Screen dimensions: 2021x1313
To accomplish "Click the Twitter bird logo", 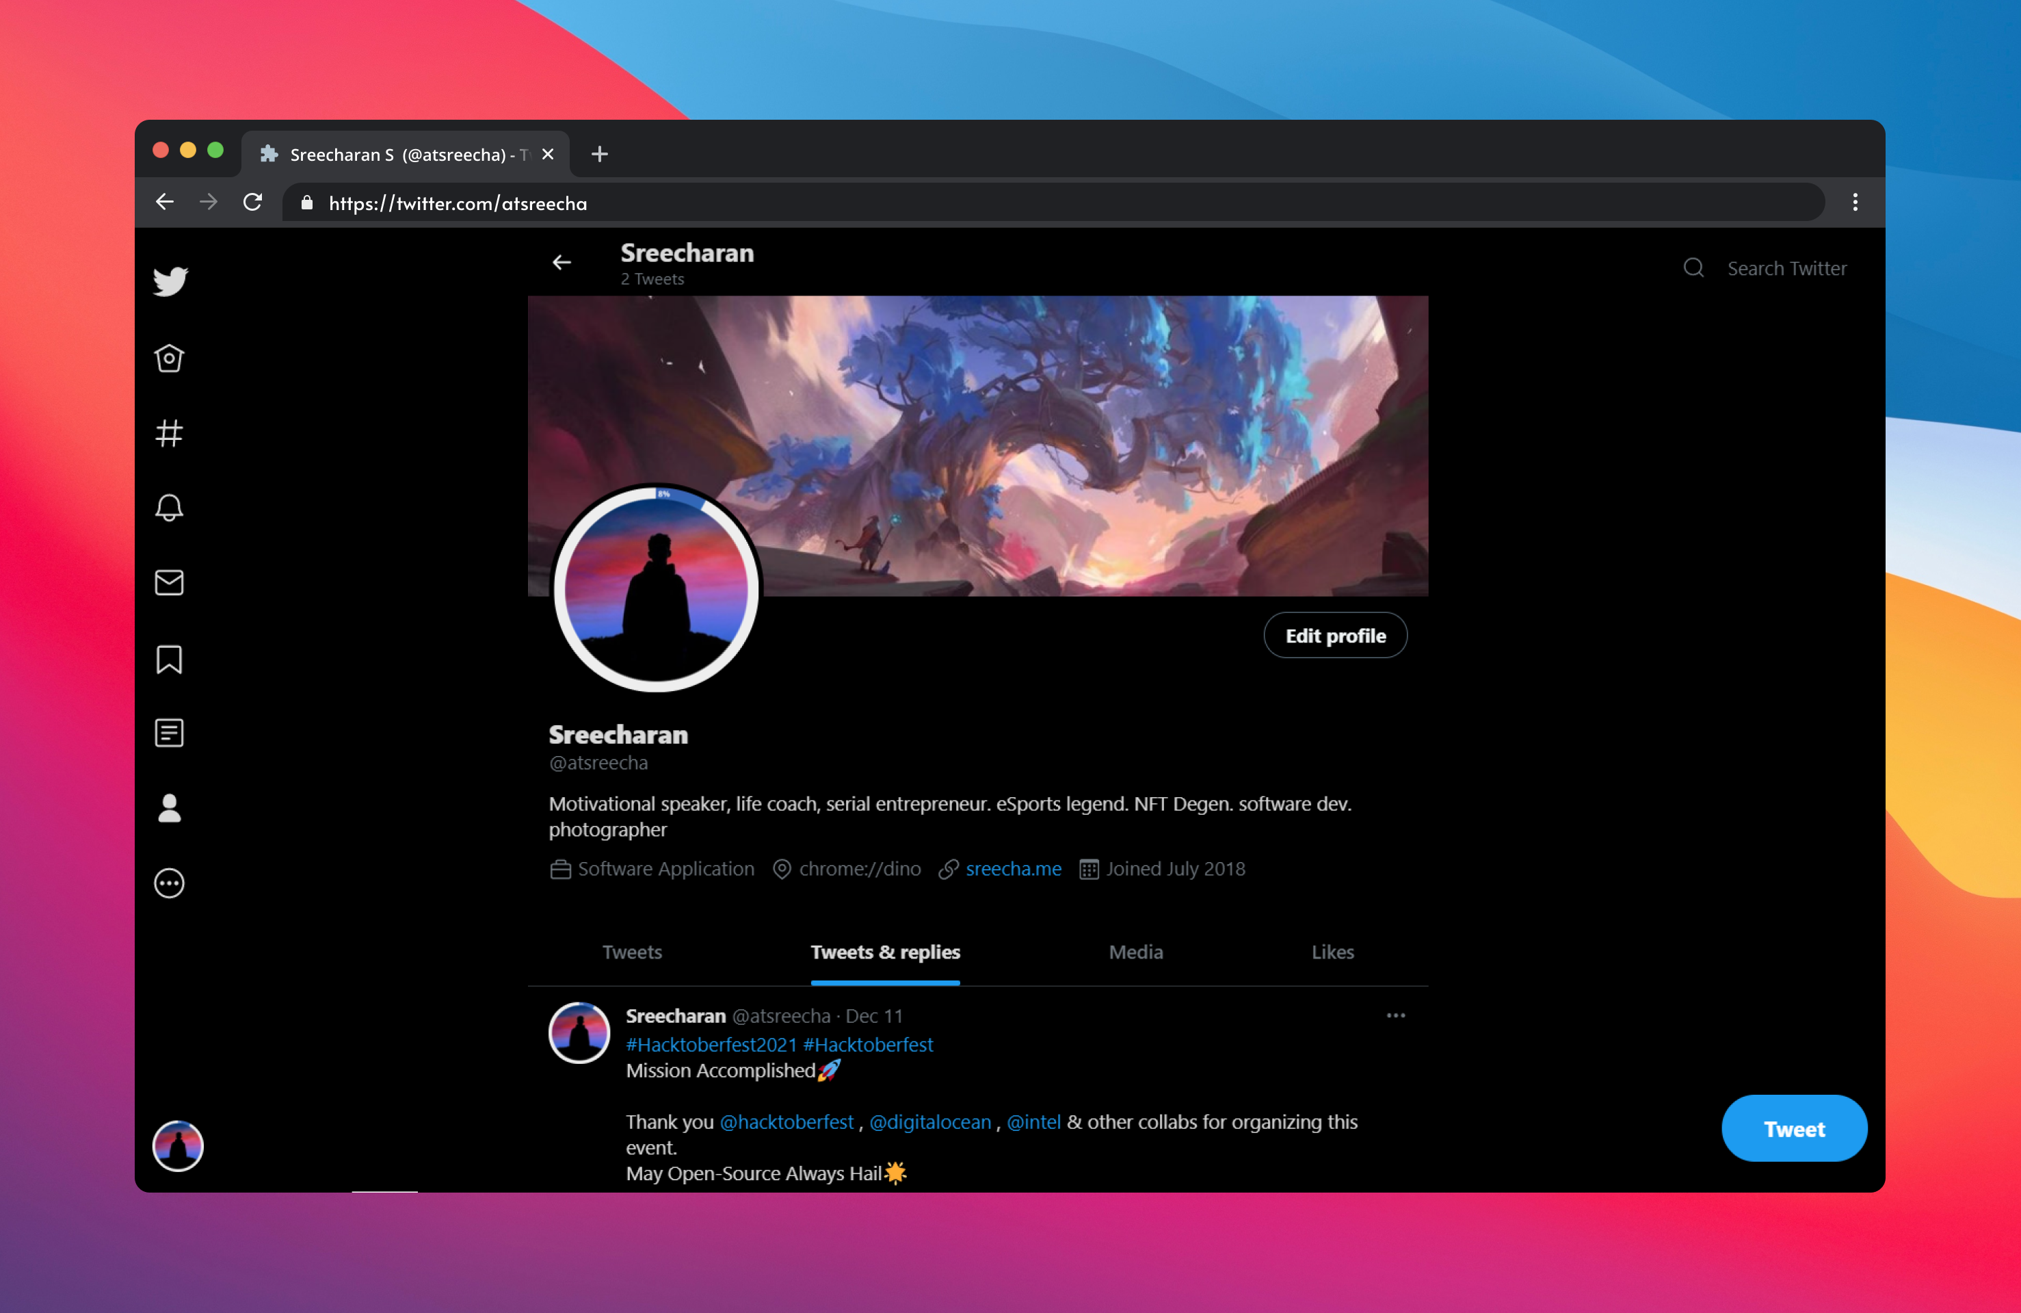I will [x=171, y=281].
